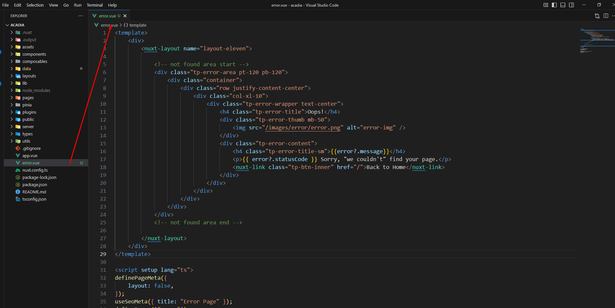Screen dimensions: 615x308
Task: Place cursor on the useSeoMeta line
Action: [174, 301]
